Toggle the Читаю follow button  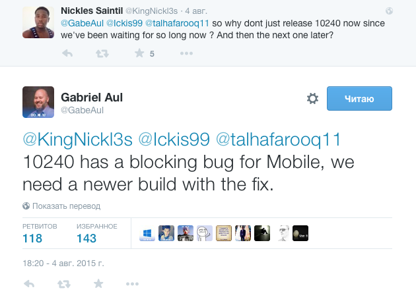pos(359,99)
